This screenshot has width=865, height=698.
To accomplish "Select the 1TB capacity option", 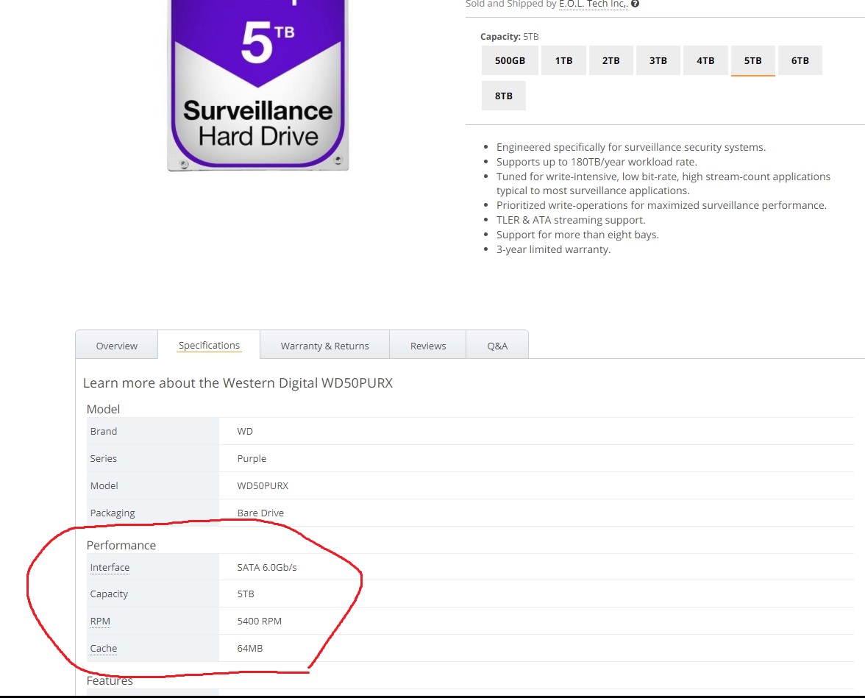I will coord(563,61).
